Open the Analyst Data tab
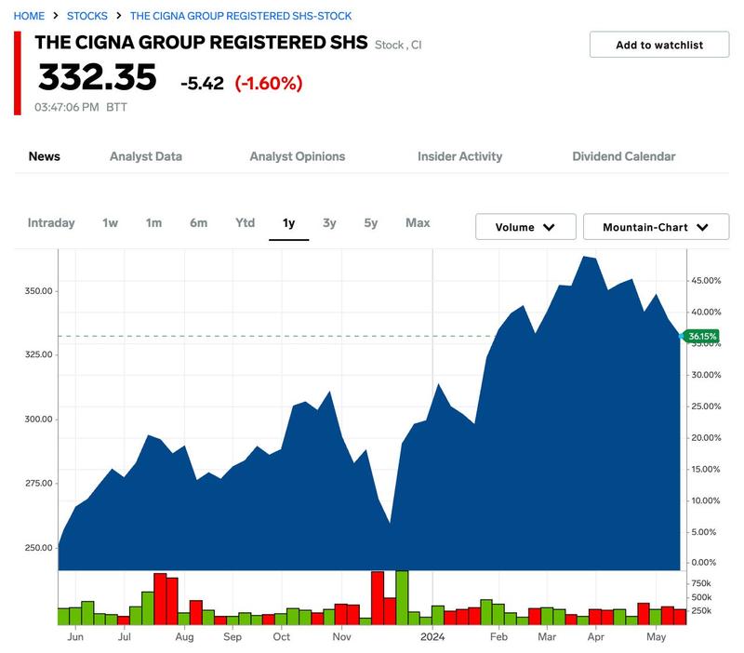 (x=146, y=156)
